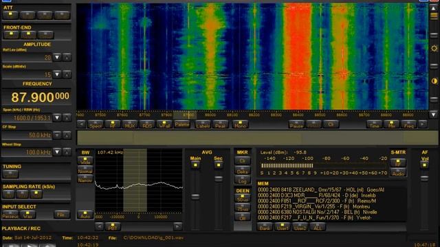Screen dimensions: 440x247
Task: Increase Ref Lev with the up arrow
Action: point(67,58)
